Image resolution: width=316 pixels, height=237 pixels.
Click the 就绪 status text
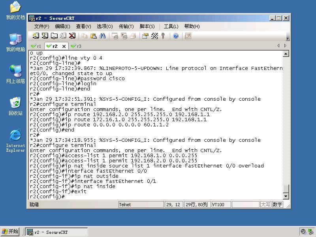pyautogui.click(x=34, y=205)
